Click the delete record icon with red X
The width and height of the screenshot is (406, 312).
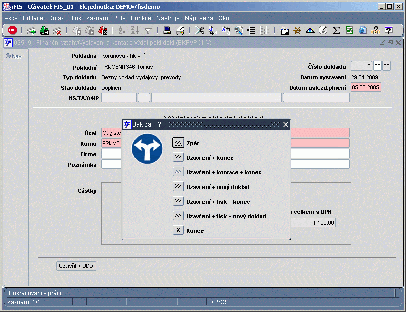[57, 31]
